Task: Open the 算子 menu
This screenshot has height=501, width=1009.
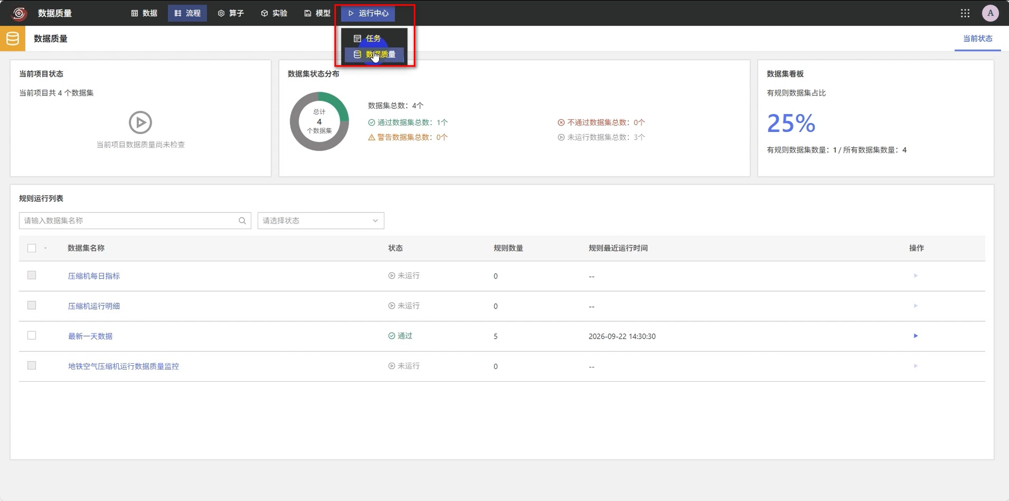Action: click(231, 13)
